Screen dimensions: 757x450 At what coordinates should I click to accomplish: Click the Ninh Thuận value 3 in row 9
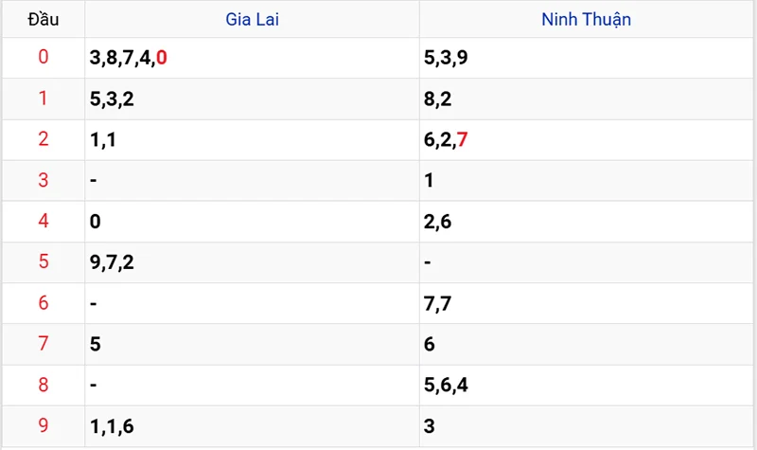[x=430, y=426]
